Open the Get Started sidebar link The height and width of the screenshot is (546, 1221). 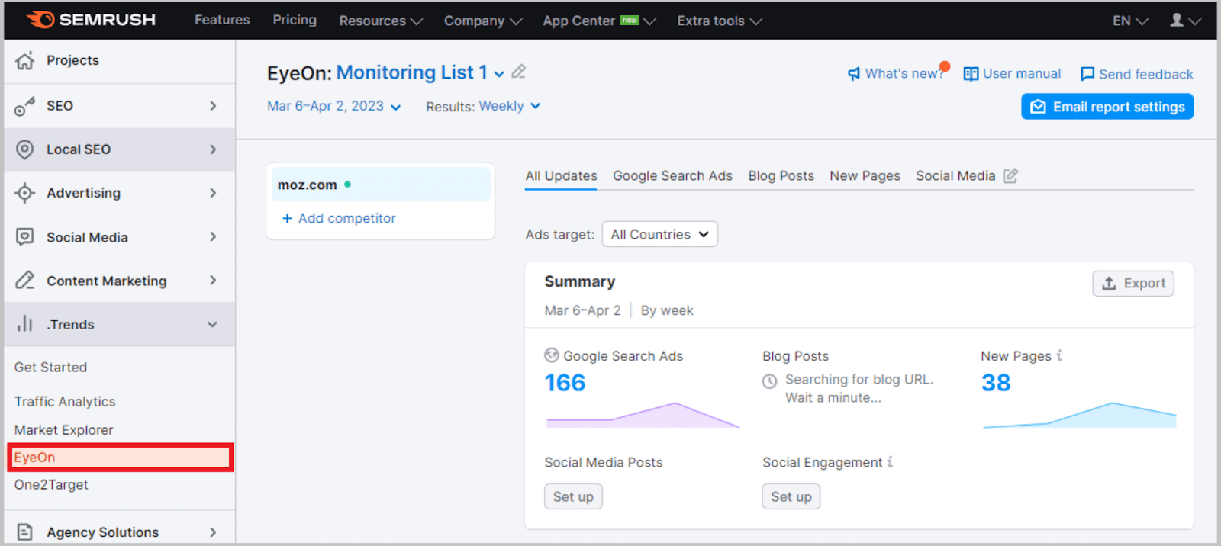click(50, 367)
